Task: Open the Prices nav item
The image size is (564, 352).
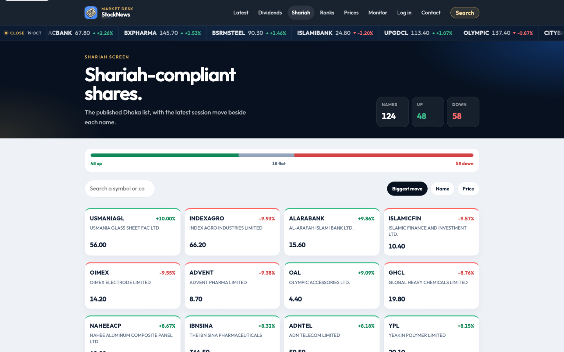Action: click(351, 13)
